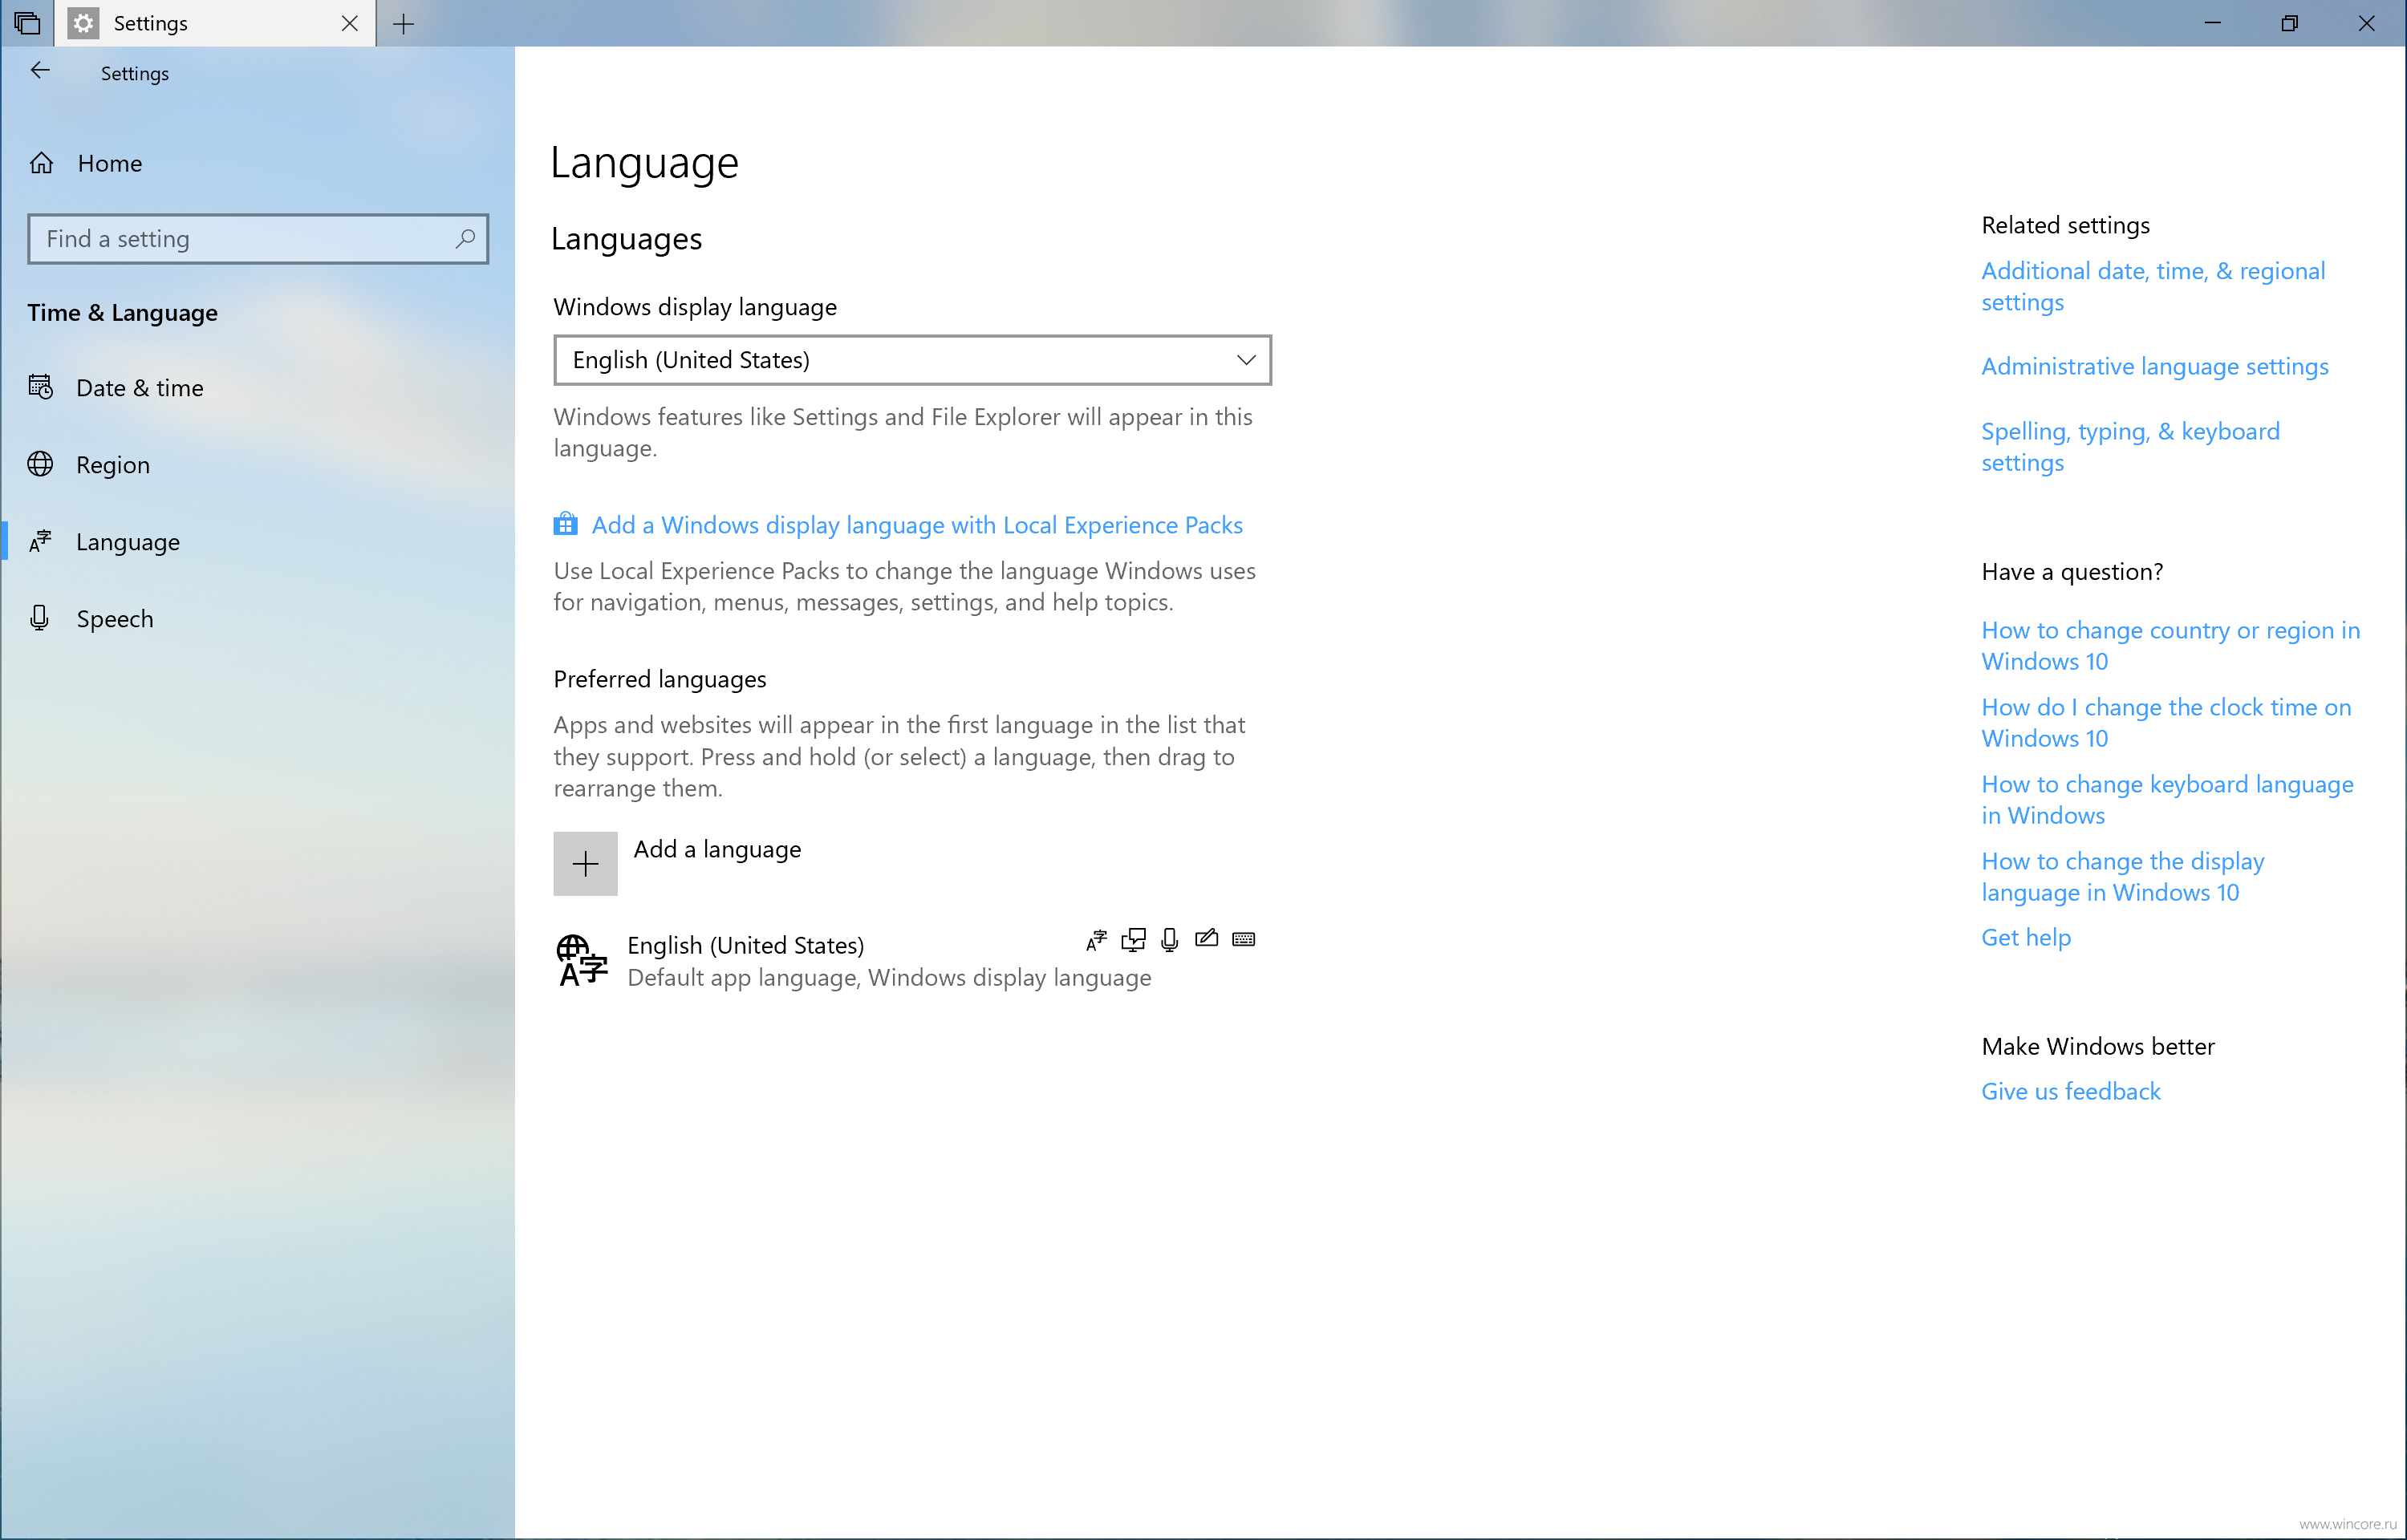
Task: Click the text-to-speech feature icon
Action: coord(1134,940)
